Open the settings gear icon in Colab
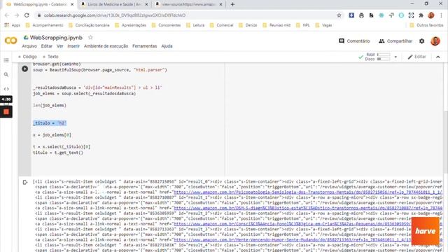This screenshot has width=448, height=252. coord(421,41)
